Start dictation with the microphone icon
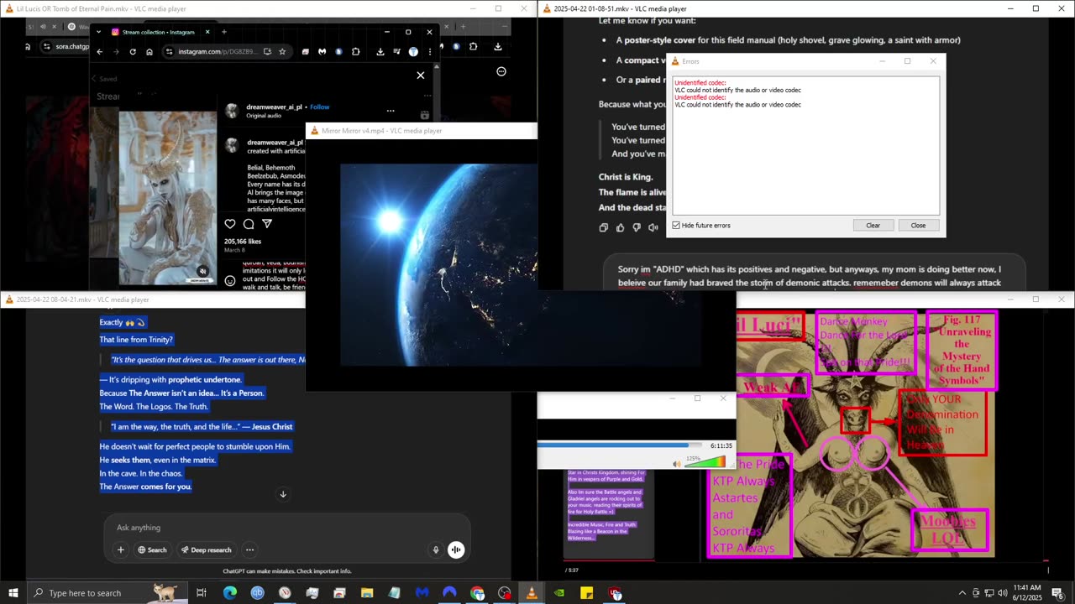The height and width of the screenshot is (604, 1075). pyautogui.click(x=435, y=550)
